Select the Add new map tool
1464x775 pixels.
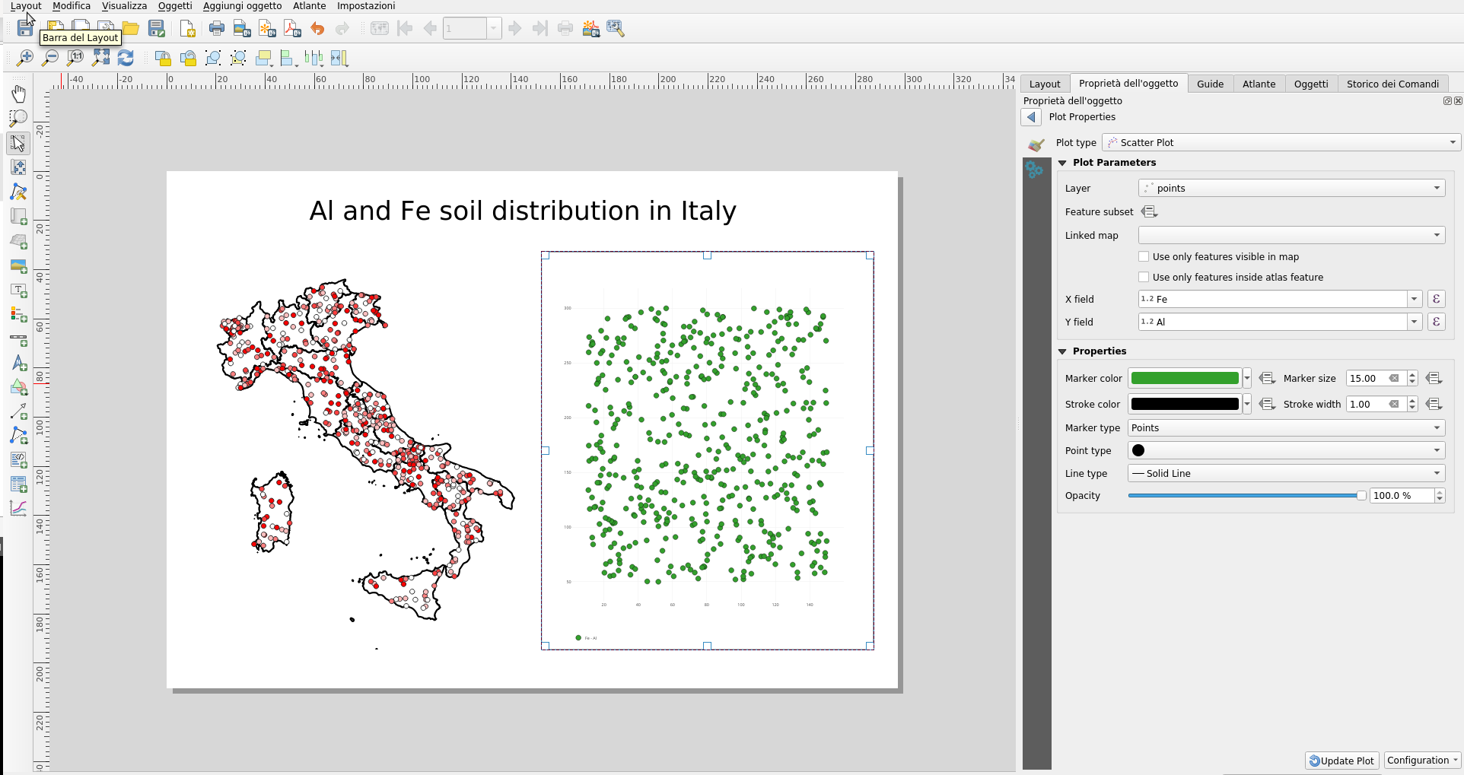(18, 215)
